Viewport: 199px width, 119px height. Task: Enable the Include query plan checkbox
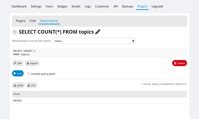point(28,74)
